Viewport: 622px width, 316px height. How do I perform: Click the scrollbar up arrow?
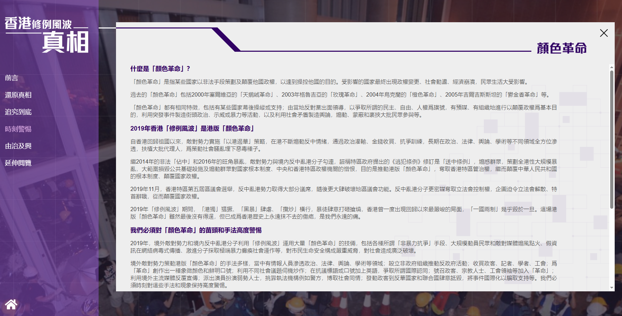612,67
